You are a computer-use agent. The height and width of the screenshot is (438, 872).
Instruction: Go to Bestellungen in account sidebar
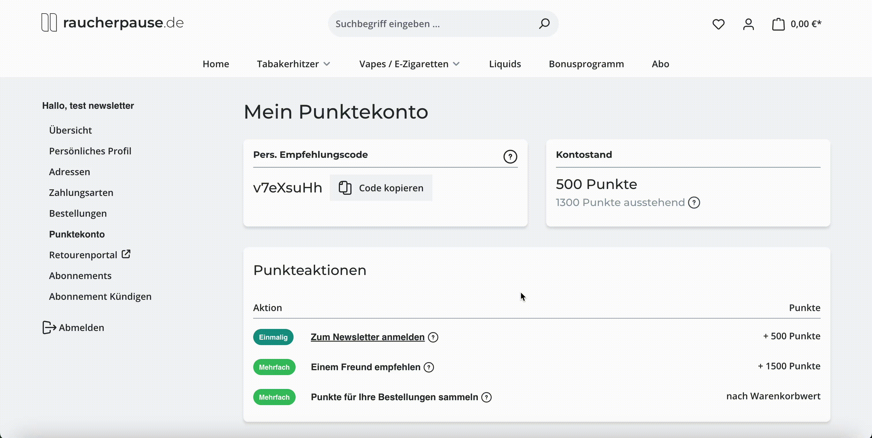click(x=78, y=214)
